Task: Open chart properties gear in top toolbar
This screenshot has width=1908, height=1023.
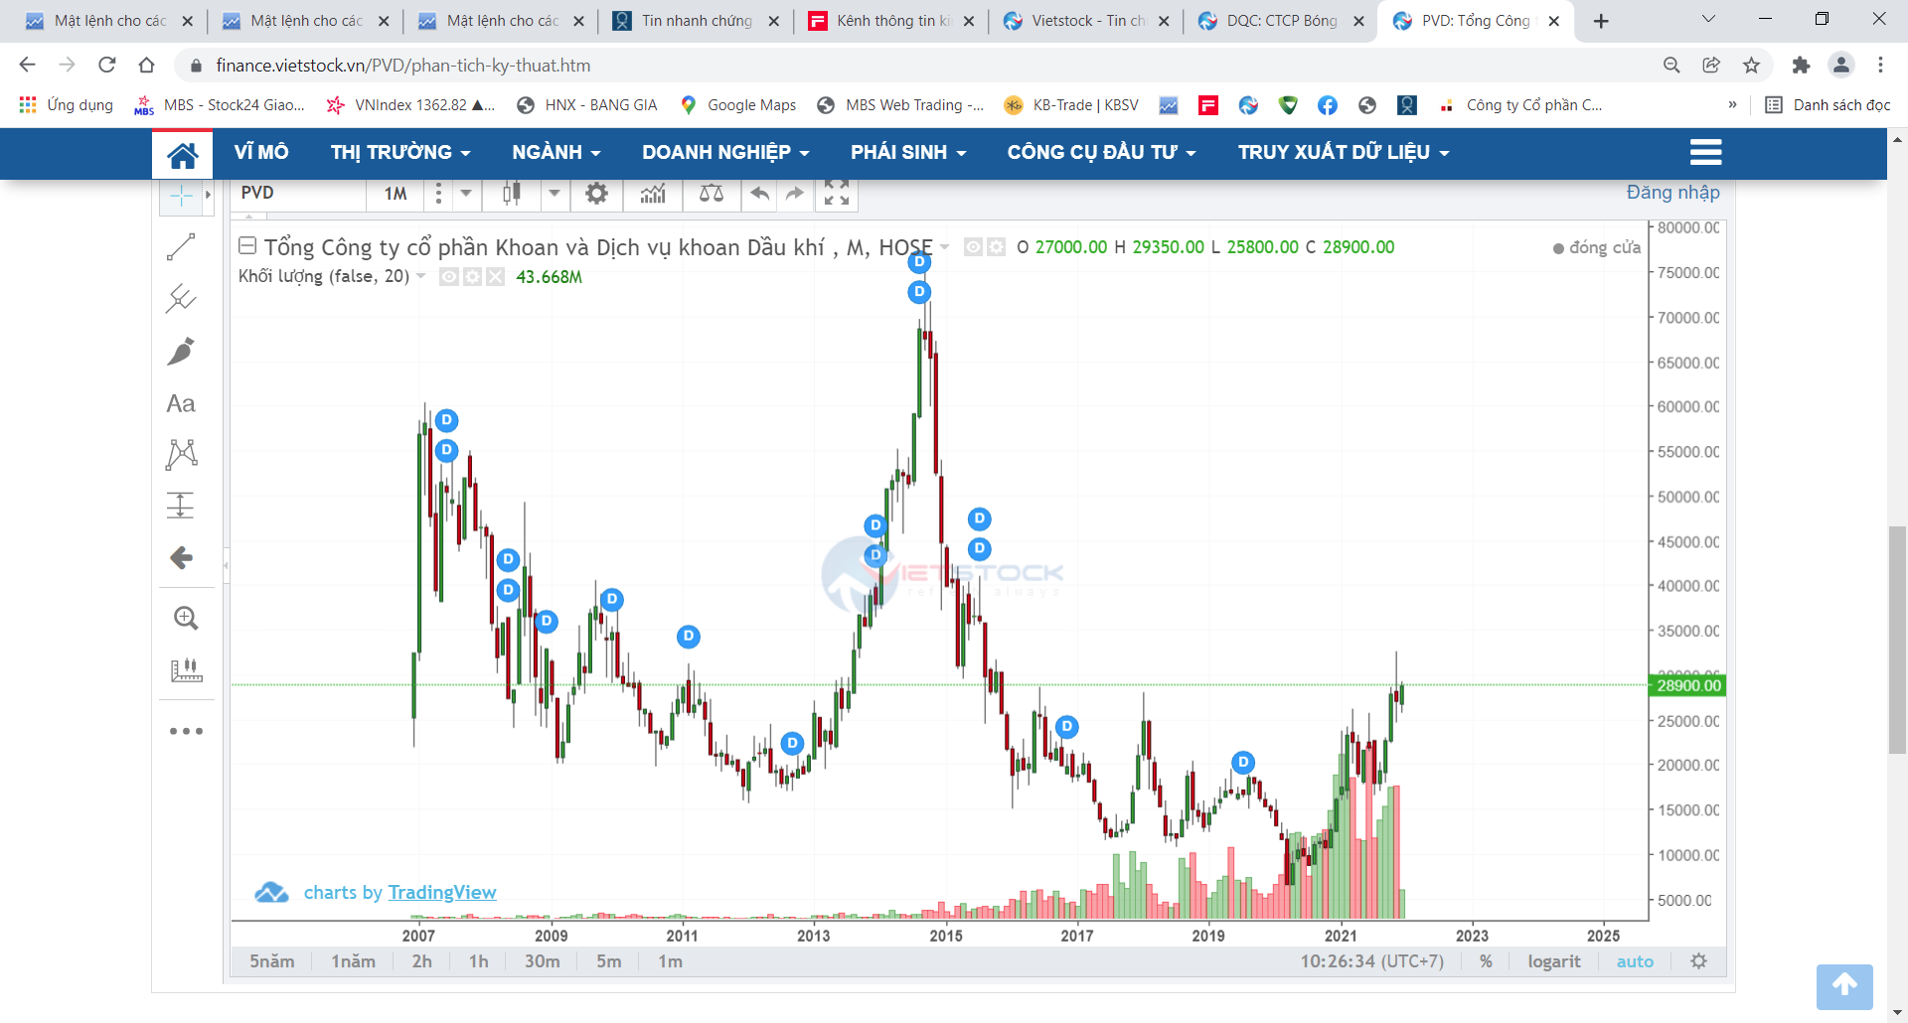Action: point(596,194)
